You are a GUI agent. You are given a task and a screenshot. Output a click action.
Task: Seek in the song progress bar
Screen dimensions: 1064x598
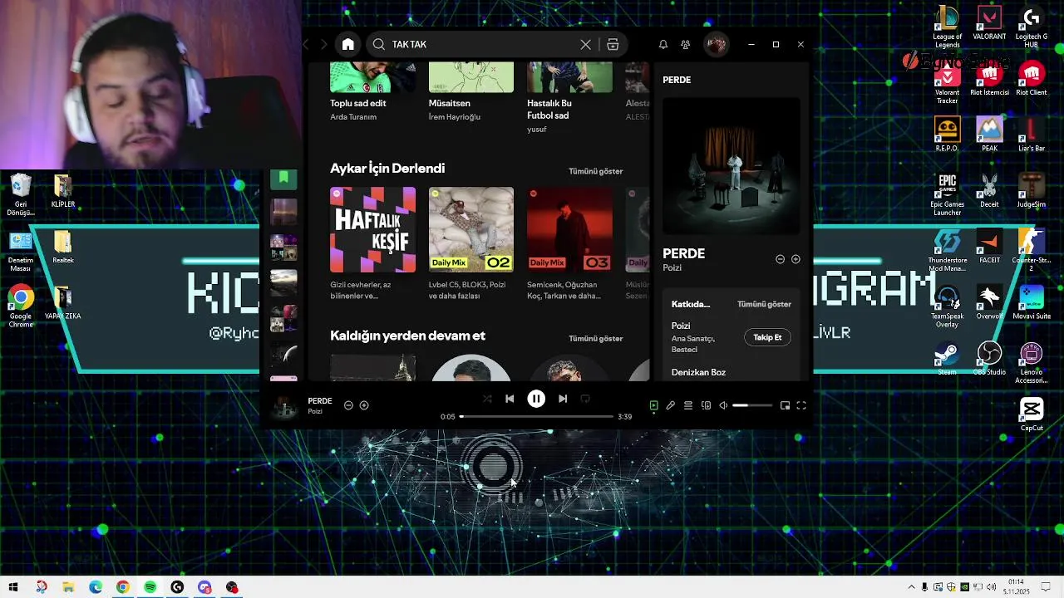[536, 416]
